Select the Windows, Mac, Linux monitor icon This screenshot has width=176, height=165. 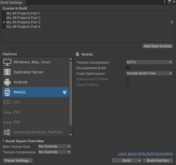point(7,62)
